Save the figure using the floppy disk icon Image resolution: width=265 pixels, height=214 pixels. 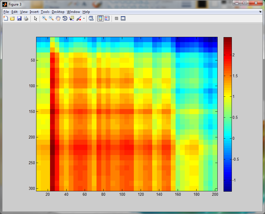(19, 18)
